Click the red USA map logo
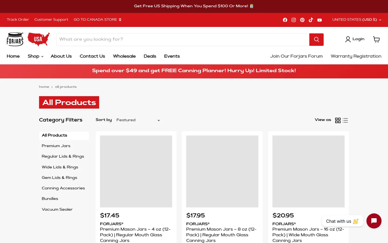 (39, 39)
